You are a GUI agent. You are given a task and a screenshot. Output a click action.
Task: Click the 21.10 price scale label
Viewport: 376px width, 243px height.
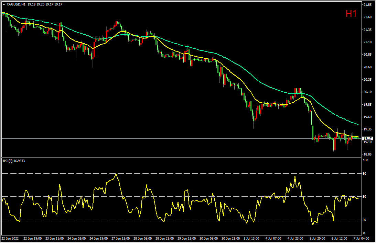pos(367,42)
